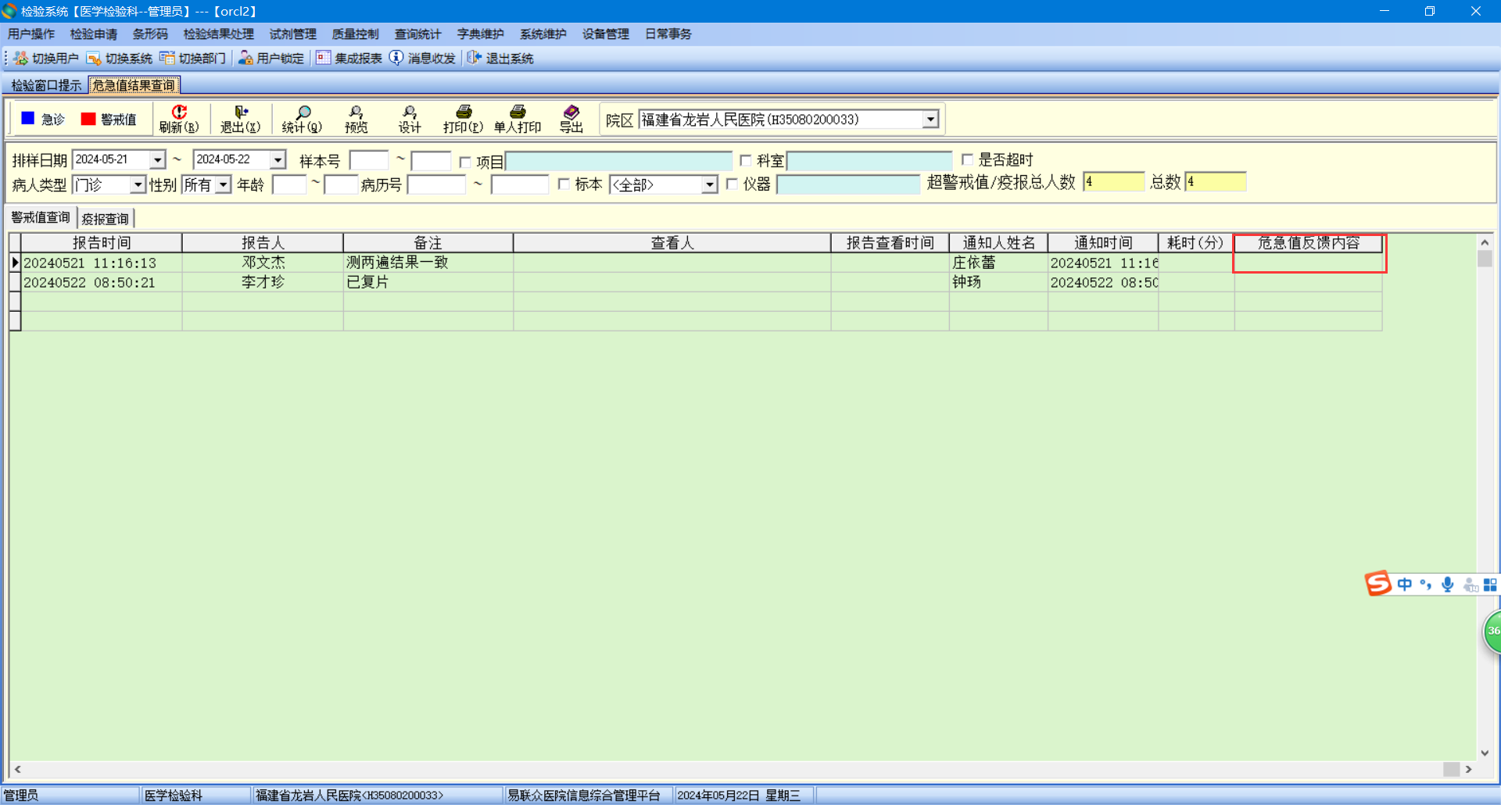Select the 疫报查询 tab
The width and height of the screenshot is (1501, 805).
point(106,219)
